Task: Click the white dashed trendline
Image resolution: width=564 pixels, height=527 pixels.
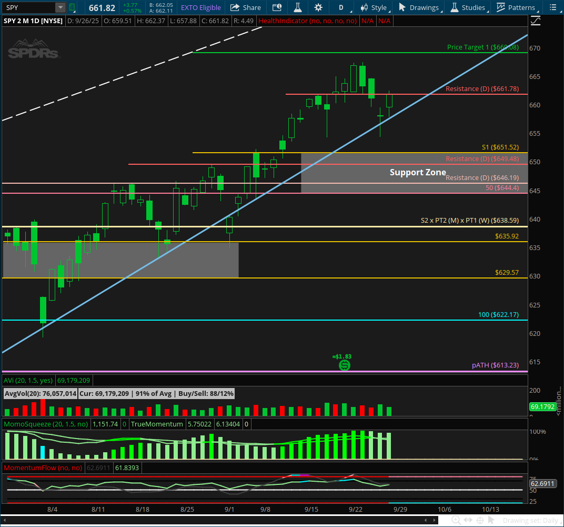Action: point(132,73)
